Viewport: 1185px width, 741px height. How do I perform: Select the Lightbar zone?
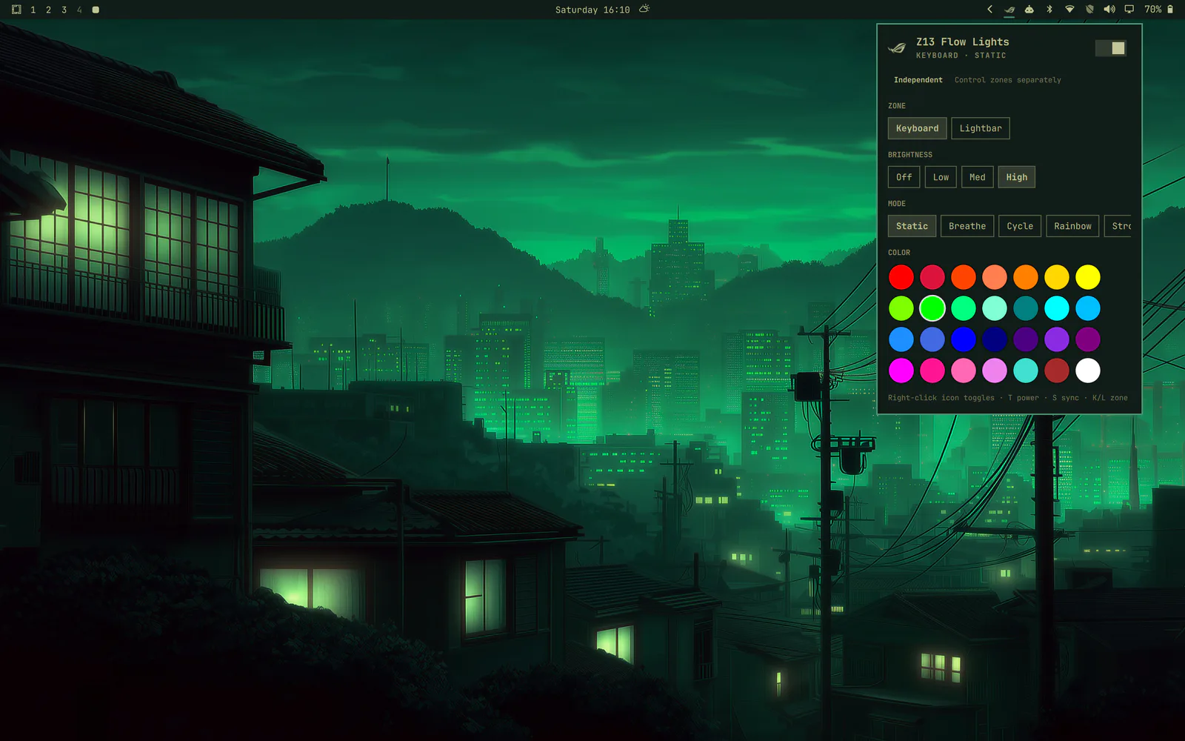[981, 128]
